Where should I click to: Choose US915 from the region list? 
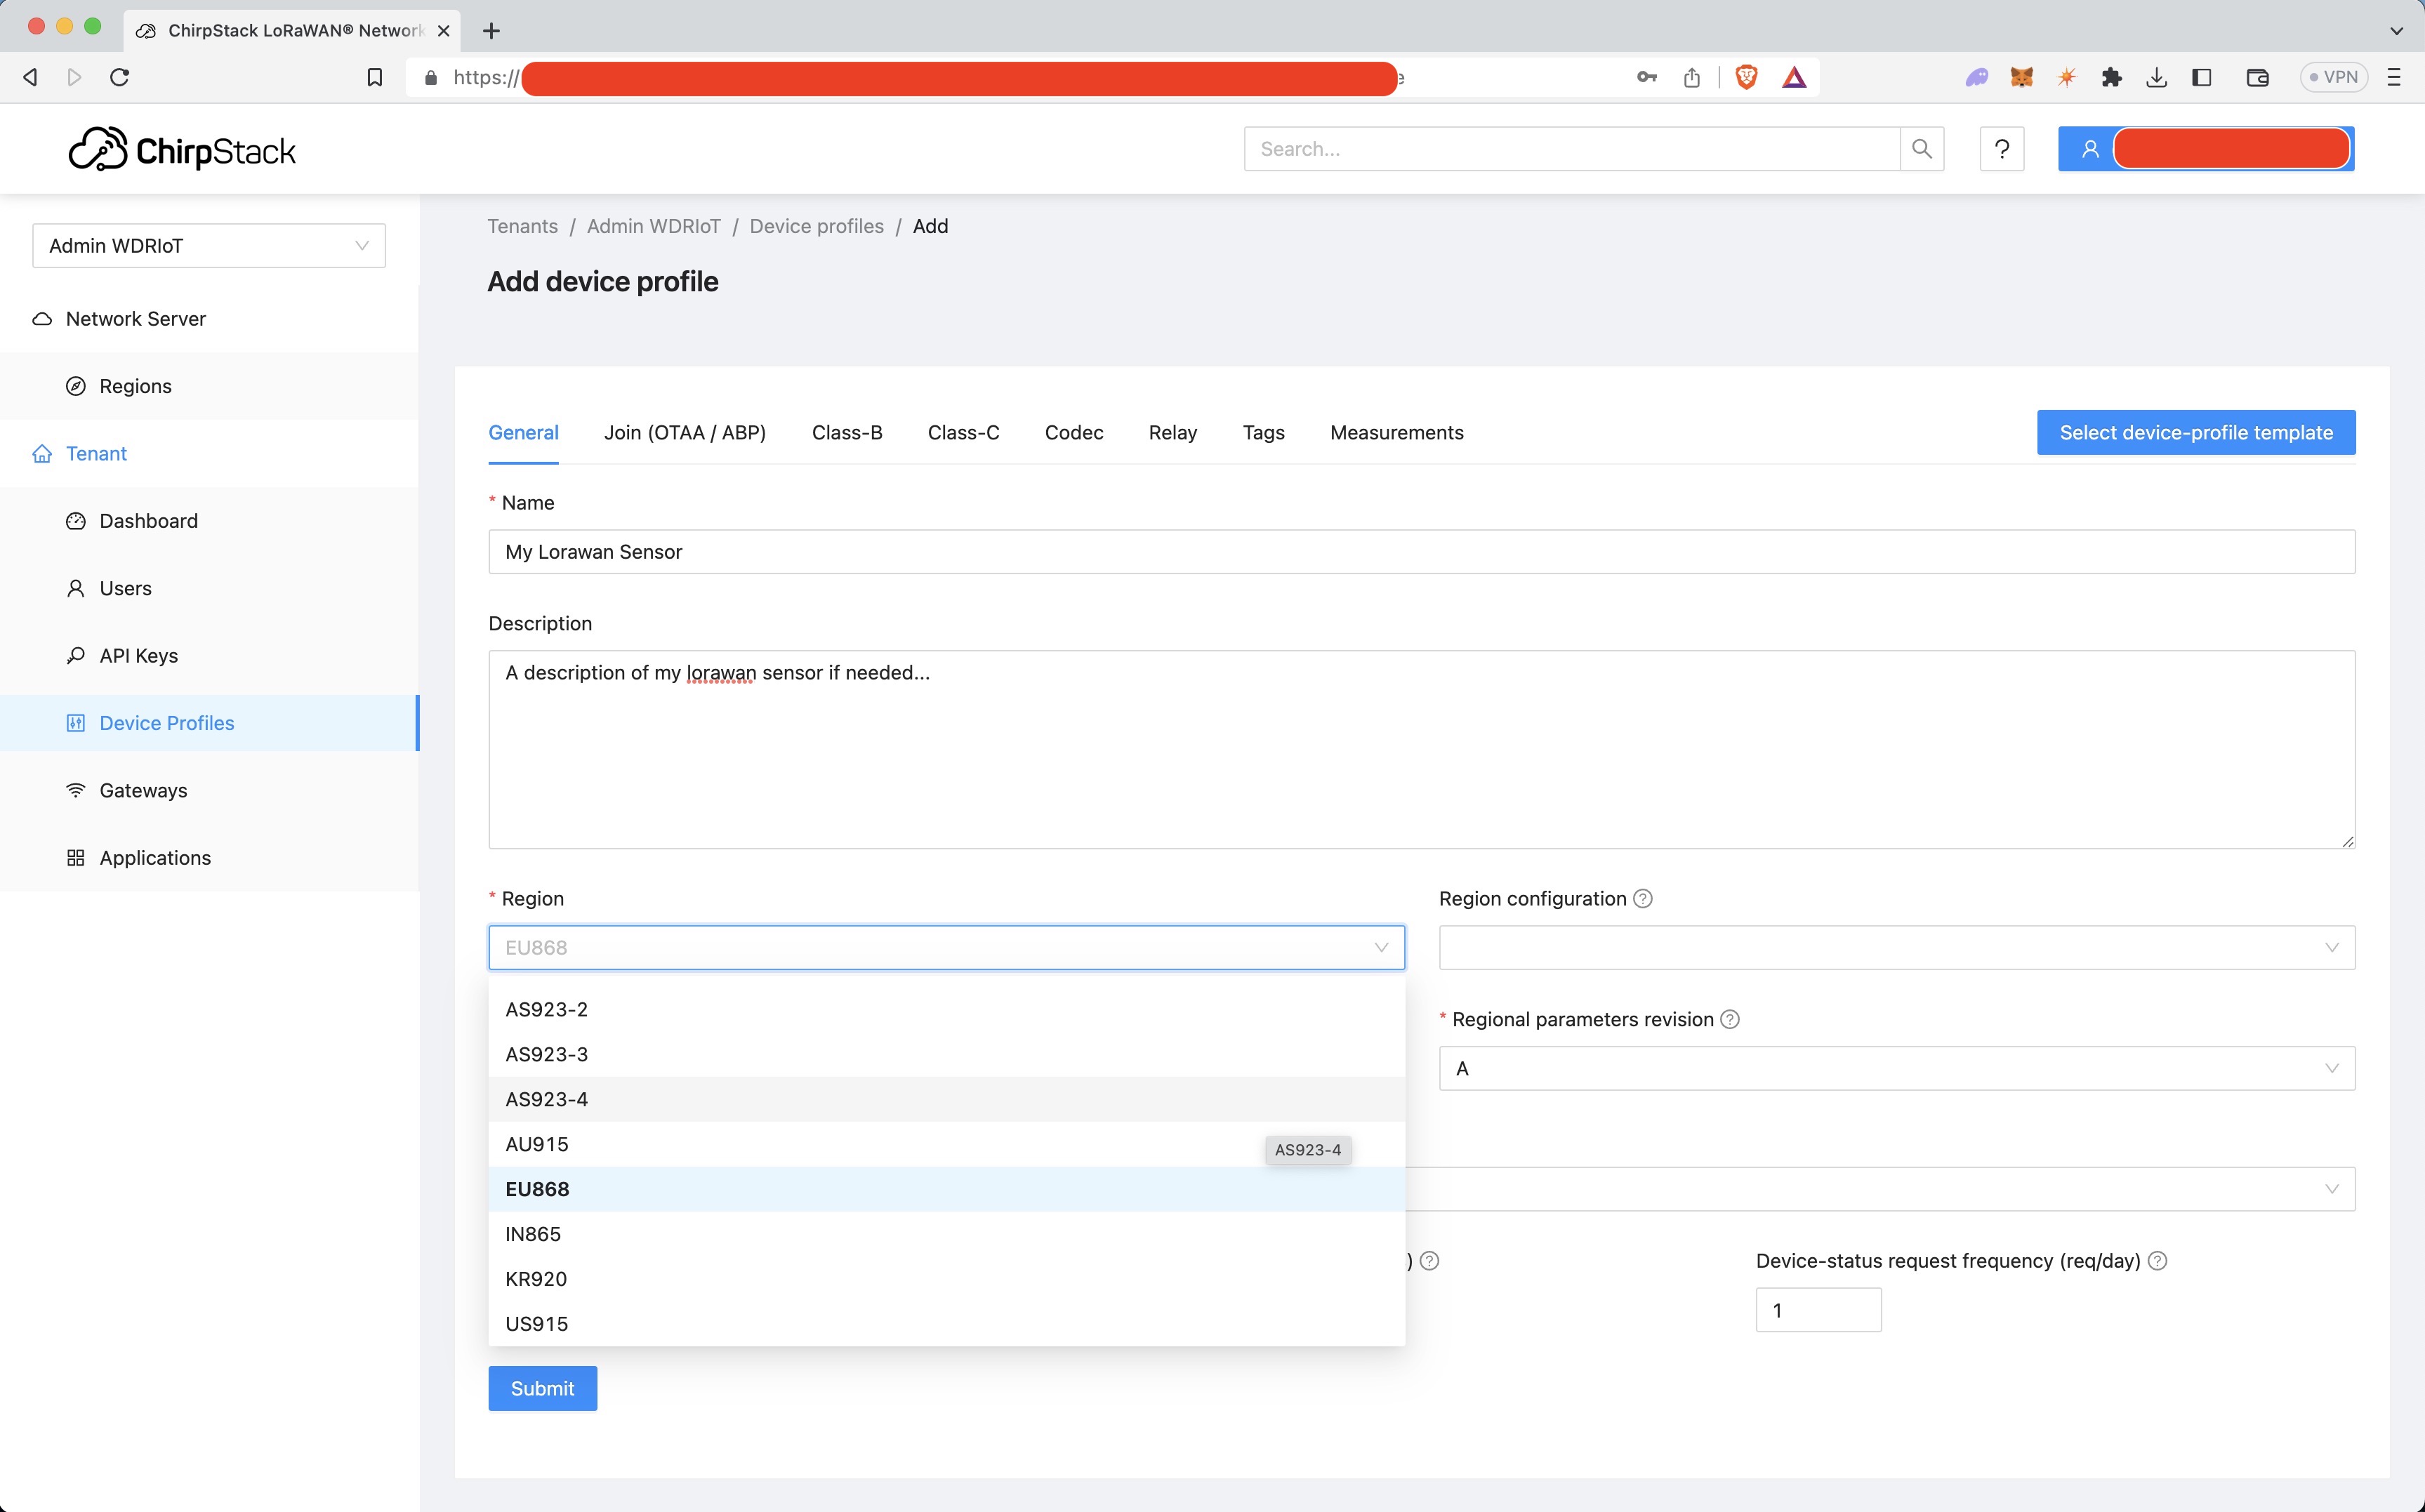pyautogui.click(x=537, y=1324)
